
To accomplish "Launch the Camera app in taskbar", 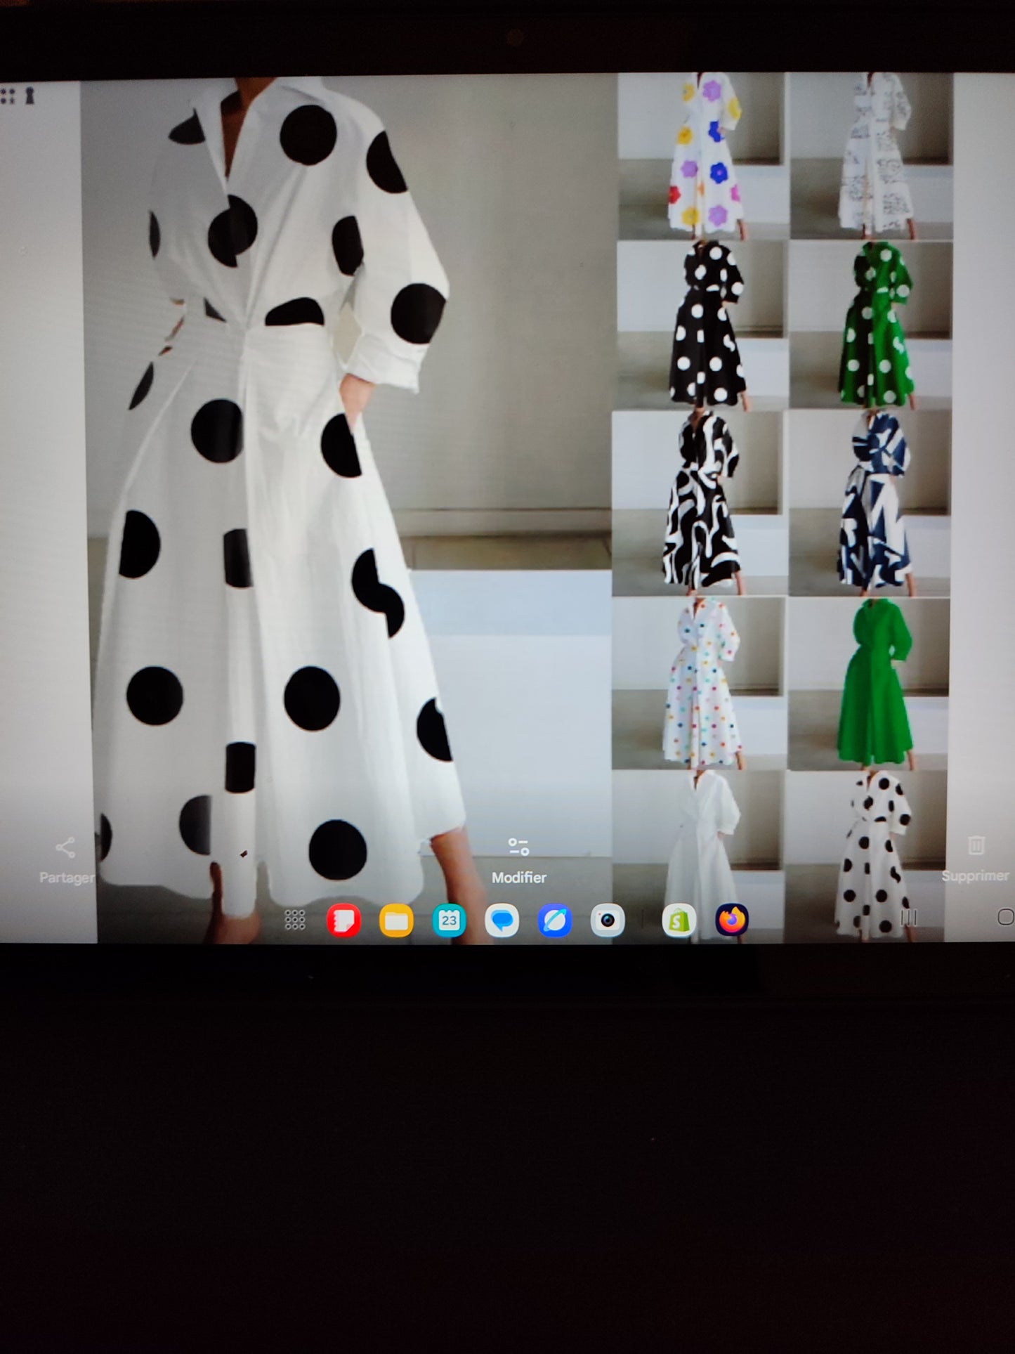I will tap(608, 920).
